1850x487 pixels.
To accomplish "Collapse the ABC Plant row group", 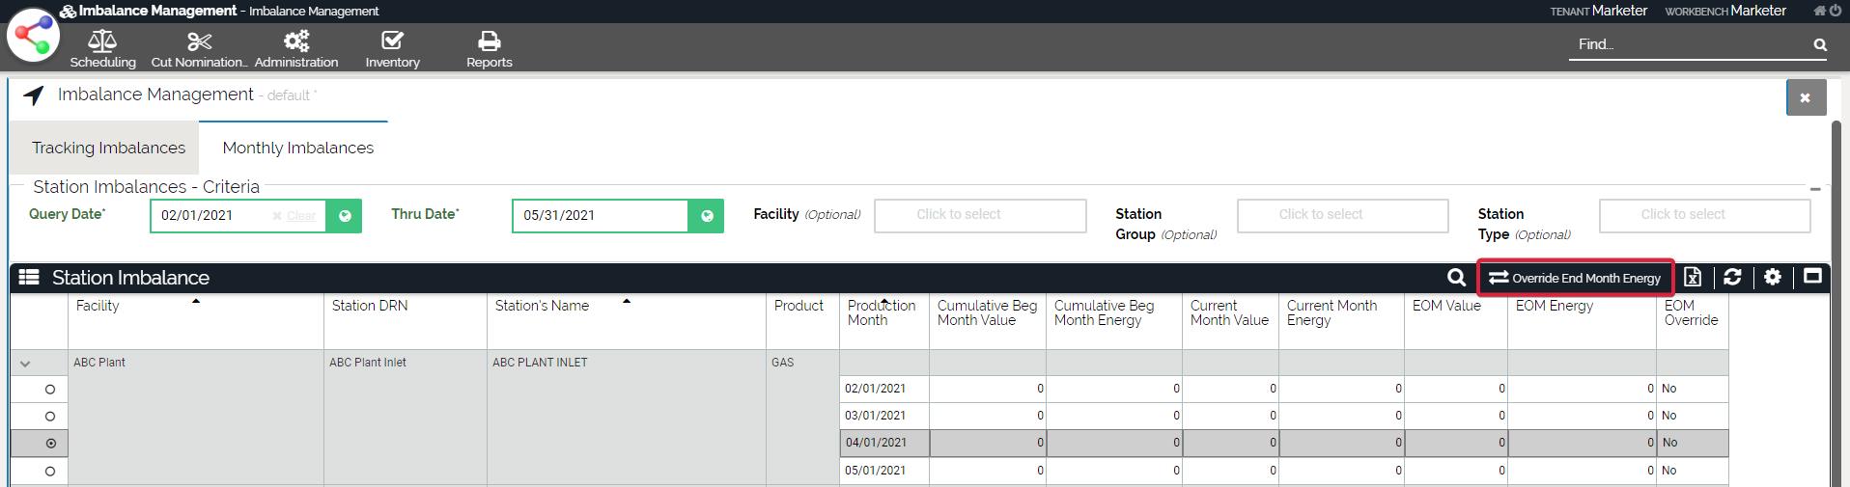I will [x=25, y=364].
